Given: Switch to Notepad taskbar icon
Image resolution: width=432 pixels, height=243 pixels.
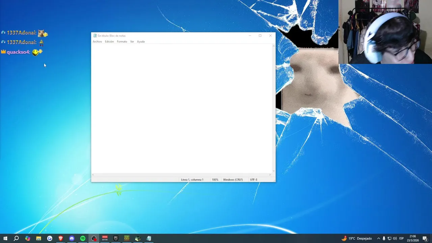Looking at the screenshot, I should pos(149,238).
